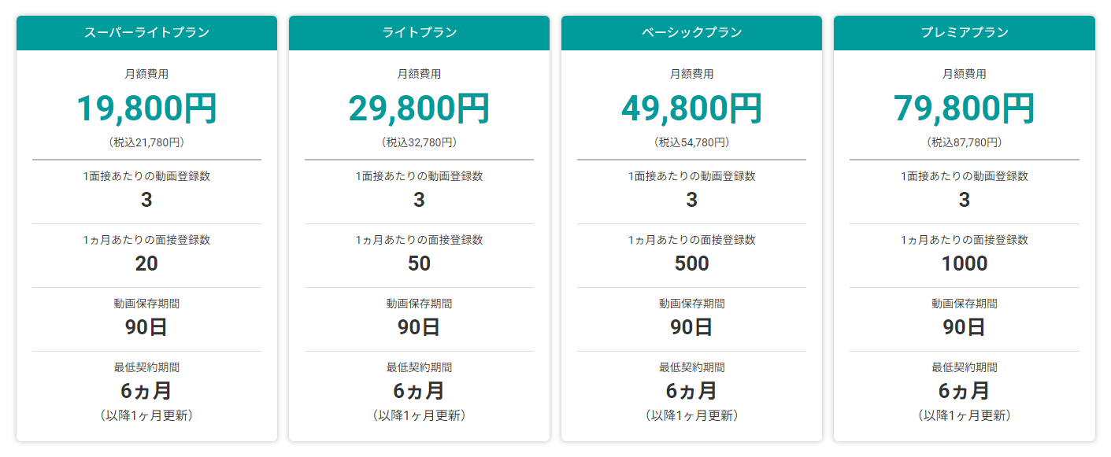The height and width of the screenshot is (457, 1111).
Task: Click the 1000 interviews per month value
Action: (x=965, y=264)
